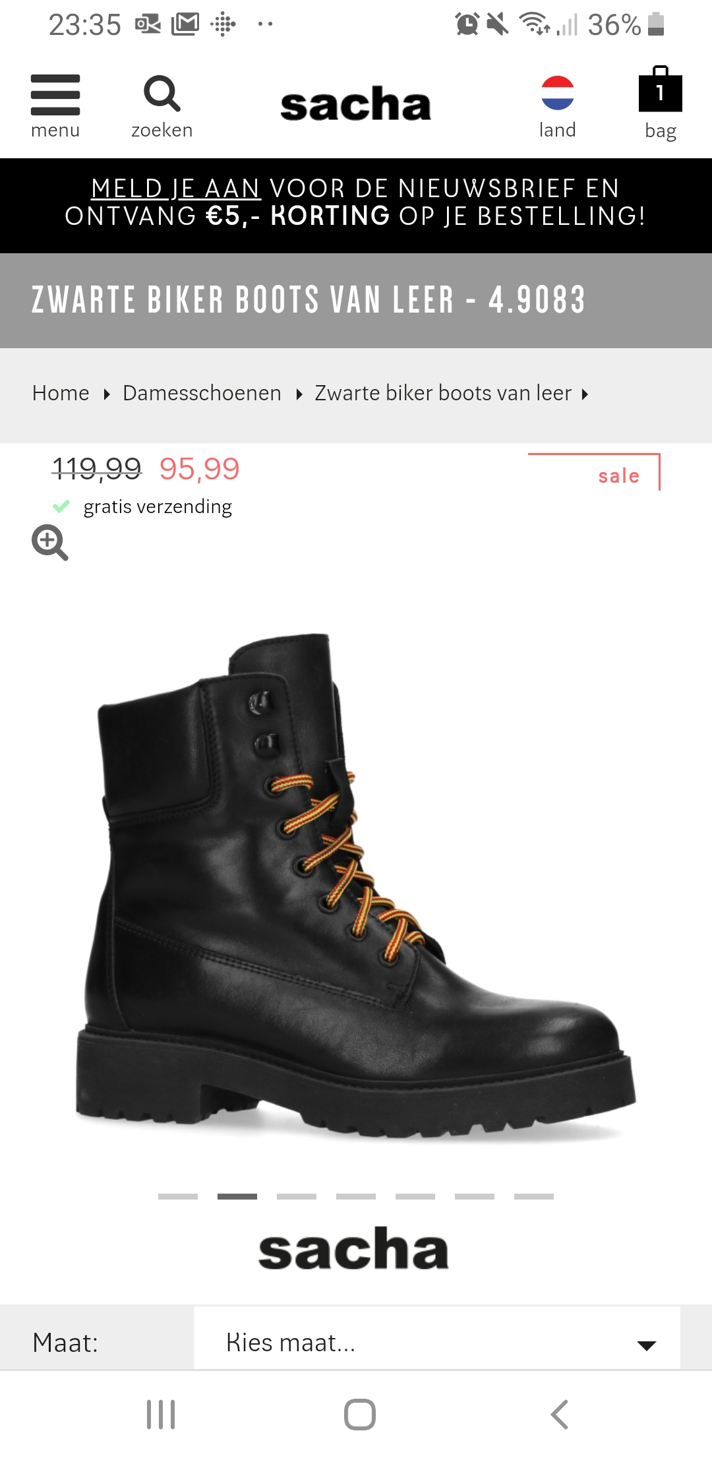This screenshot has width=712, height=1464.
Task: Click the sacha logo in header
Action: (355, 104)
